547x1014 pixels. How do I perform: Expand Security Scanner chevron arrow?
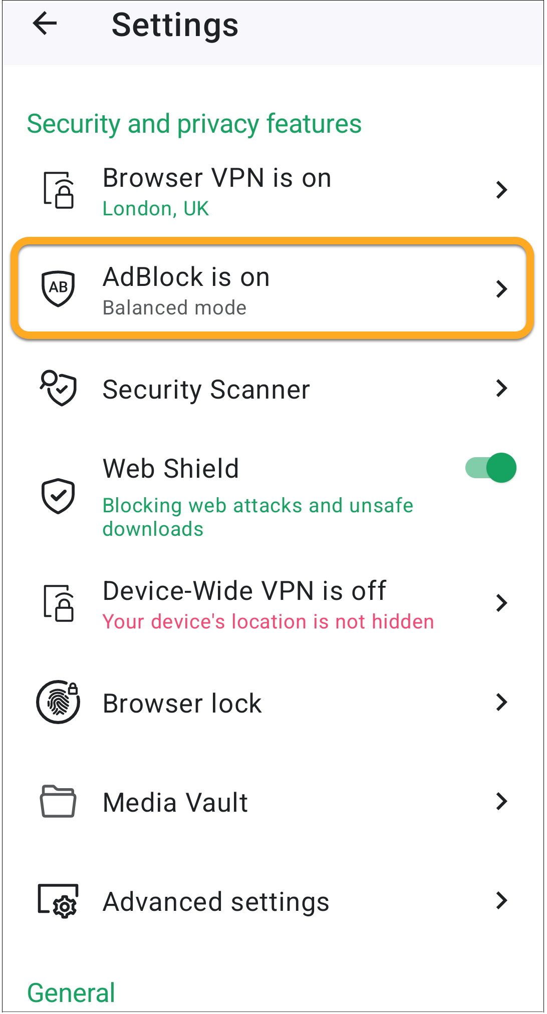pyautogui.click(x=501, y=388)
